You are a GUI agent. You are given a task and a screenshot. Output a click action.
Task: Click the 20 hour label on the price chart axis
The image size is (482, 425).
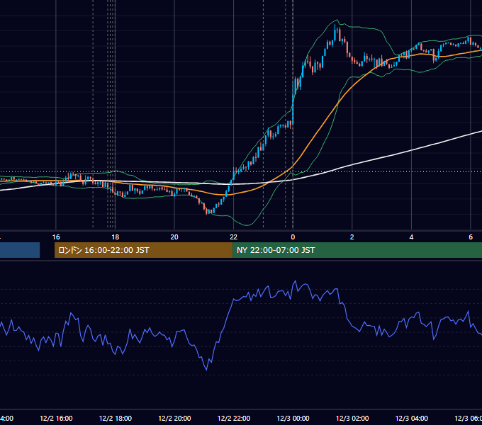[x=174, y=237]
